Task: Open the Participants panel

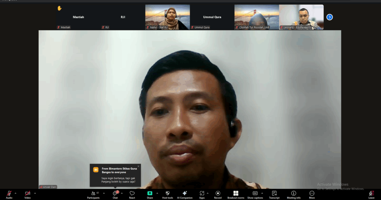Action: [93, 195]
